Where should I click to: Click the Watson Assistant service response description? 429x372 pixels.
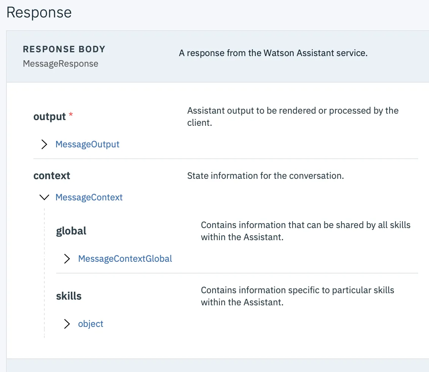pyautogui.click(x=273, y=53)
